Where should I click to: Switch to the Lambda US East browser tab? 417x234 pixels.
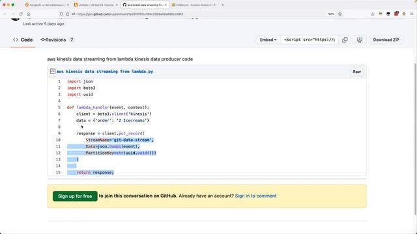click(96, 5)
